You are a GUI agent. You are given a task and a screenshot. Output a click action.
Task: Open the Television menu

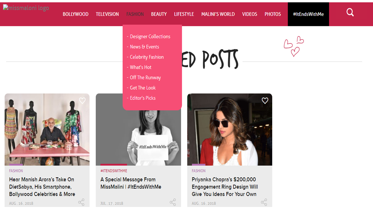pyautogui.click(x=107, y=14)
